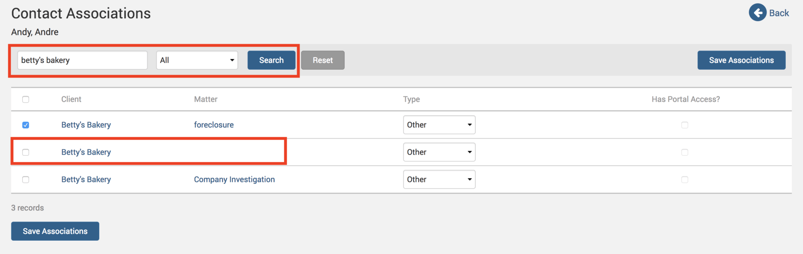Viewport: 803px width, 254px height.
Task: Open Type dropdown for the matterless row
Action: tap(439, 152)
